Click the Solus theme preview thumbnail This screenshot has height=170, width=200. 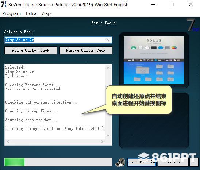[x=154, y=60]
